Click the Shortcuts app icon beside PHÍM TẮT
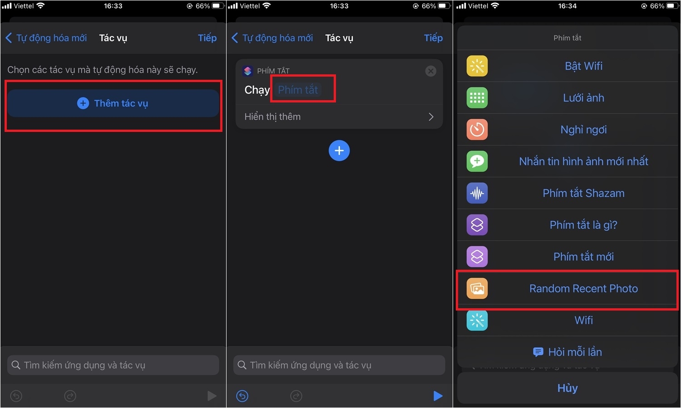 pos(247,71)
